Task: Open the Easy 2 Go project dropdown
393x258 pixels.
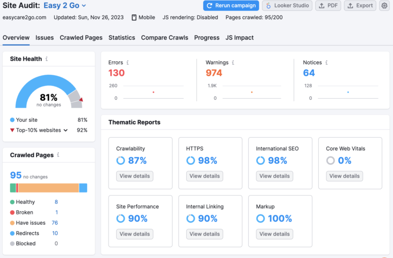Action: pyautogui.click(x=64, y=6)
